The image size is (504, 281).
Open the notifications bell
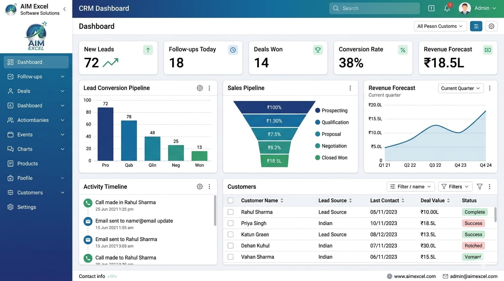click(x=447, y=8)
